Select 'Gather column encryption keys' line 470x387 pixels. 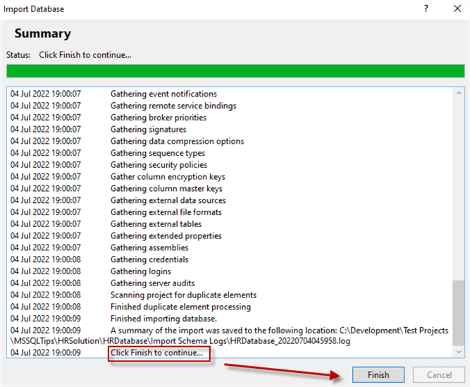tap(168, 177)
